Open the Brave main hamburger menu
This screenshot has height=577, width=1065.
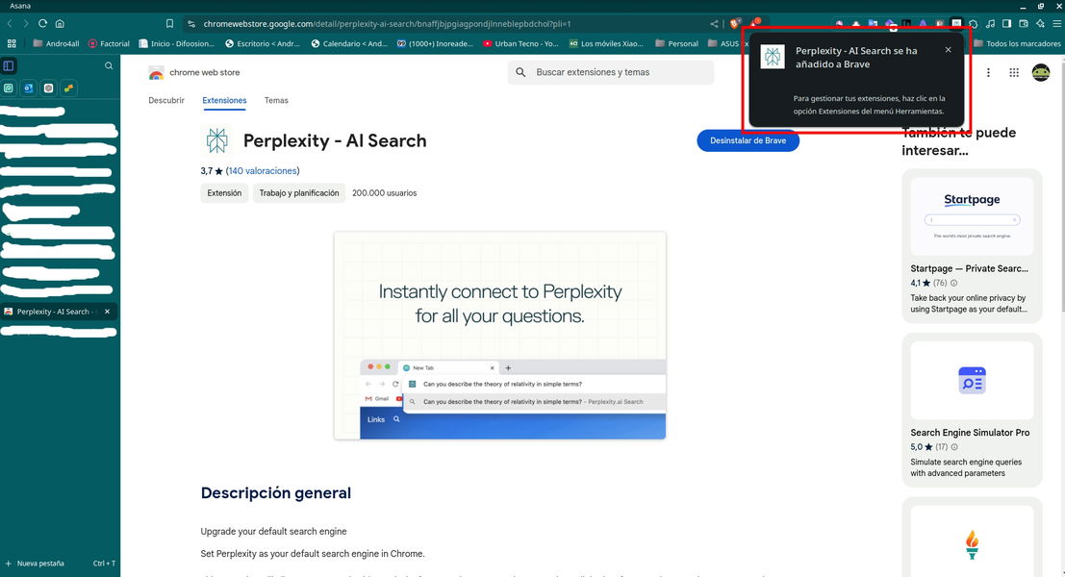[x=1056, y=24]
